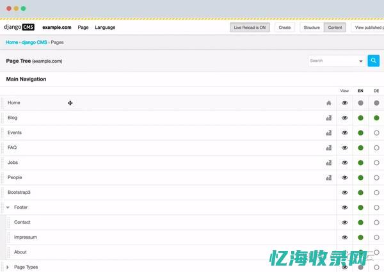Toggle DE language status for Events

click(x=376, y=132)
